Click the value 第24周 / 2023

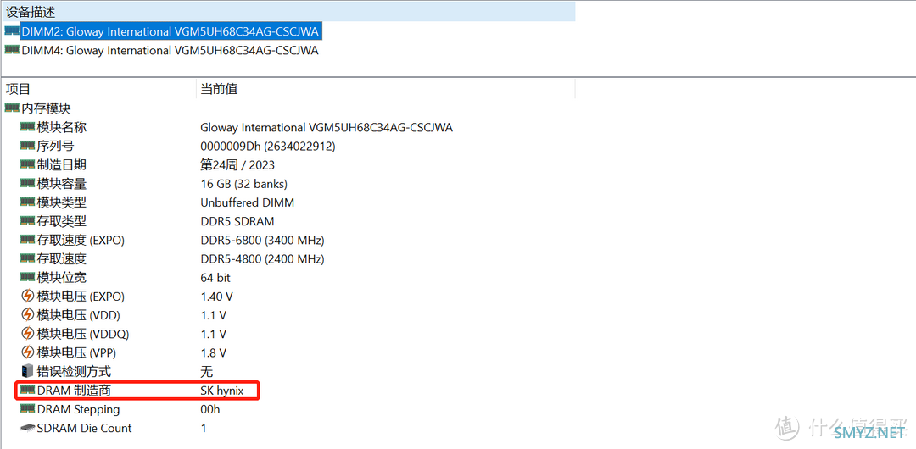[237, 164]
